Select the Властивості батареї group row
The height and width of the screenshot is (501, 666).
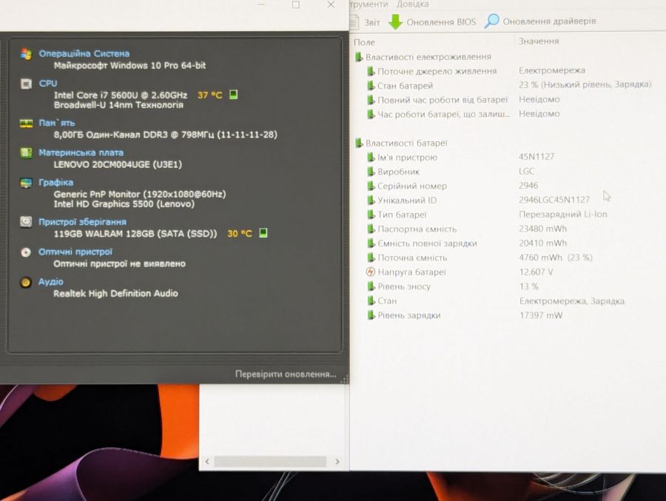401,144
